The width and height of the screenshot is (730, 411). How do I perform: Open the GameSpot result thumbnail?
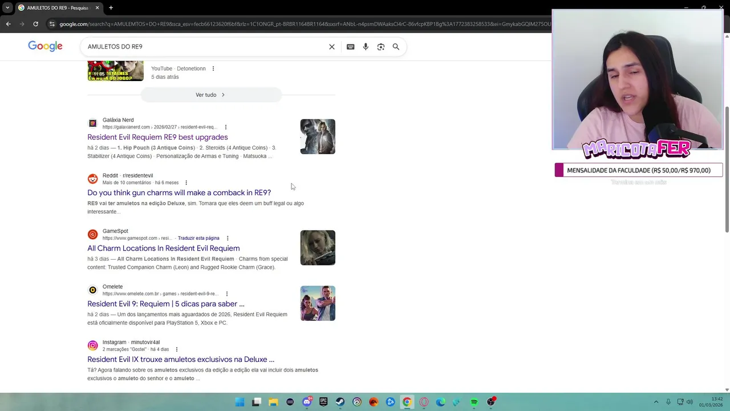click(318, 248)
